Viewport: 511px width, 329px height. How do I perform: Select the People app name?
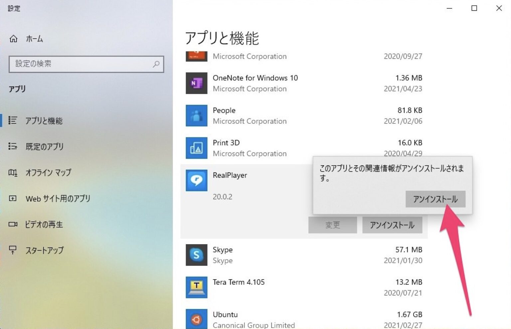tap(224, 110)
